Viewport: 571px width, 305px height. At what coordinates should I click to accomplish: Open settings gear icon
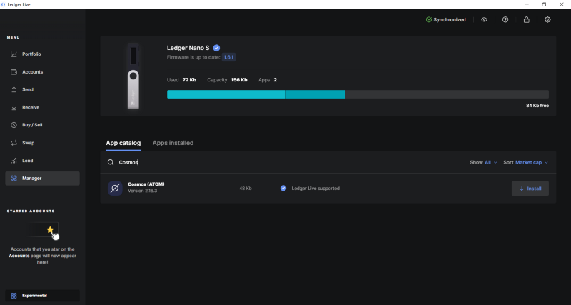pos(547,20)
